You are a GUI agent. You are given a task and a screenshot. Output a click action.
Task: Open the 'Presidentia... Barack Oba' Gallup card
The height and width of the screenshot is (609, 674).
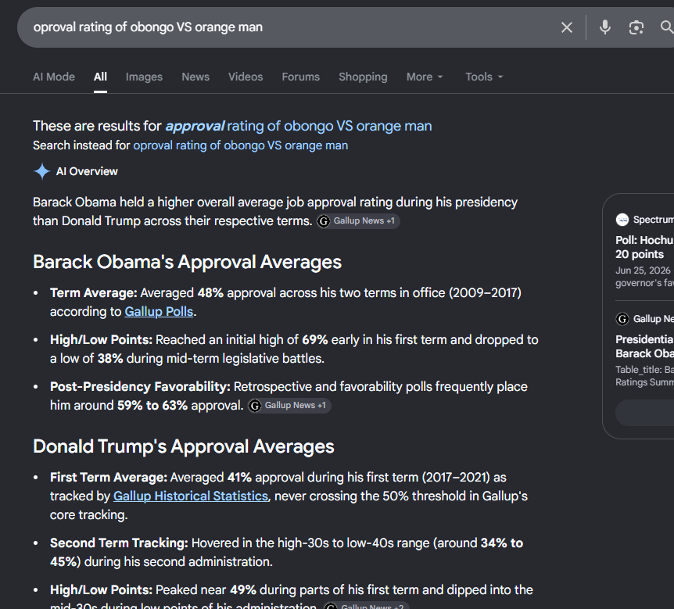coord(644,346)
